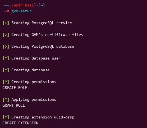Click the Starting PostgreSQL service line
Viewport: 147px width, 128px height.
point(42,23)
